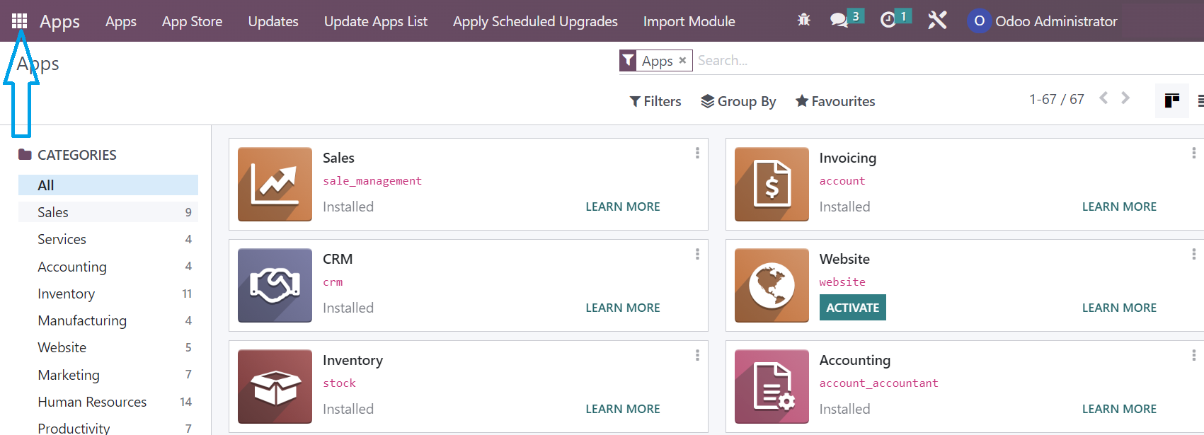Click the bug debug tools icon
Image resolution: width=1204 pixels, height=435 pixels.
803,21
